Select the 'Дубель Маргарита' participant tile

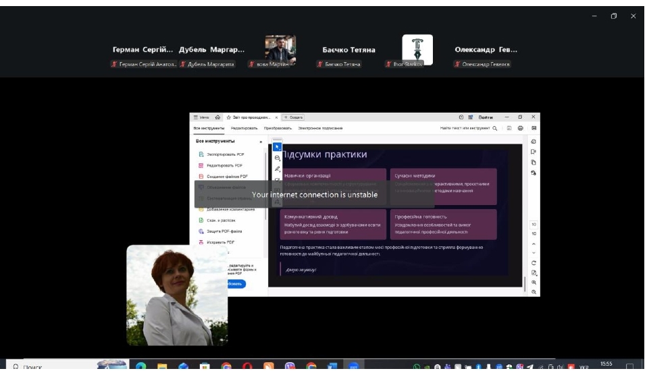click(x=211, y=53)
